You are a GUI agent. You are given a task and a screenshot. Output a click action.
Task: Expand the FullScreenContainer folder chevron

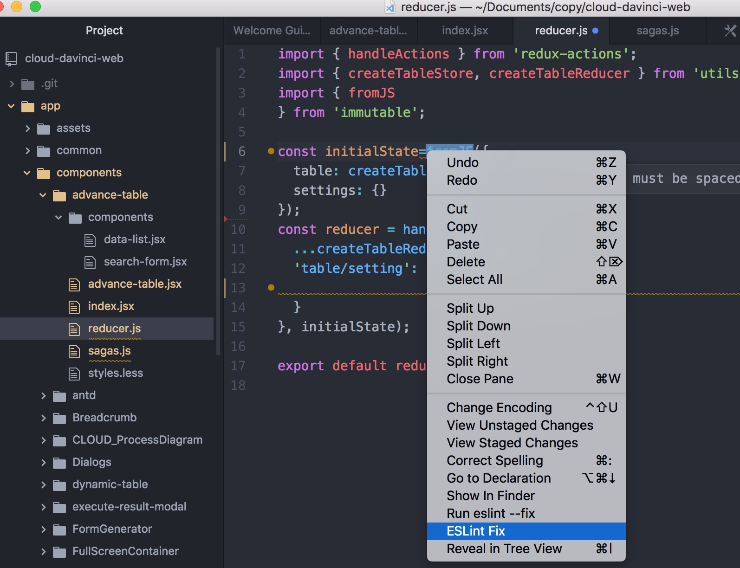click(x=44, y=552)
